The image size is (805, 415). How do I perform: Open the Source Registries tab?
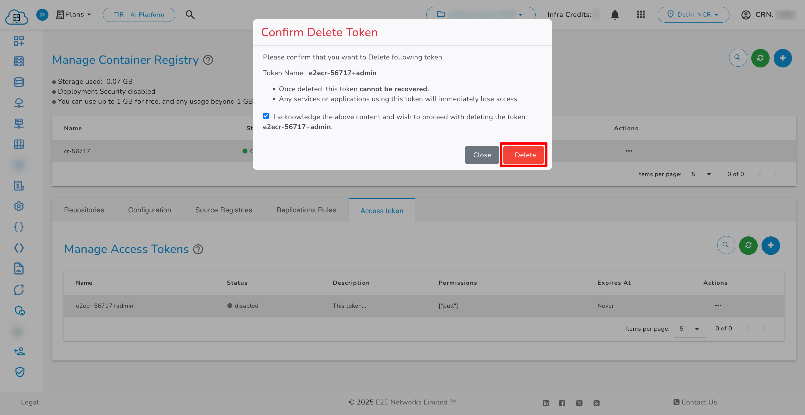(223, 210)
